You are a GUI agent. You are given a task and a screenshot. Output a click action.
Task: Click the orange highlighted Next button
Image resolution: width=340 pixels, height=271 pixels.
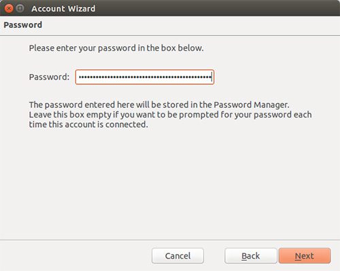pyautogui.click(x=305, y=256)
